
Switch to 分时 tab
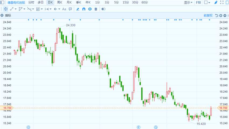point(31,2)
